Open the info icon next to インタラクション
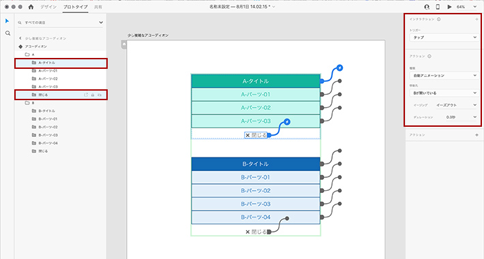 click(x=438, y=19)
